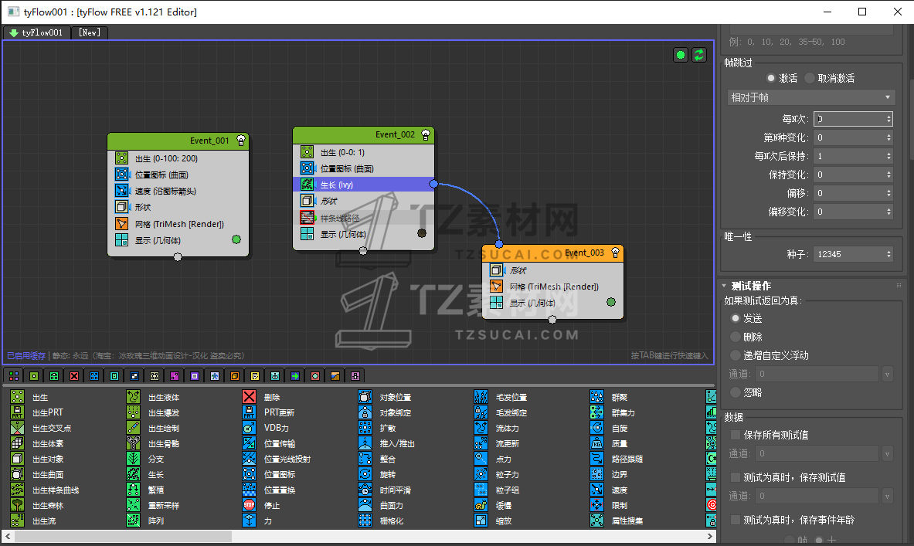Select the 毛发位置 operator
This screenshot has height=546, width=914.
[x=501, y=397]
